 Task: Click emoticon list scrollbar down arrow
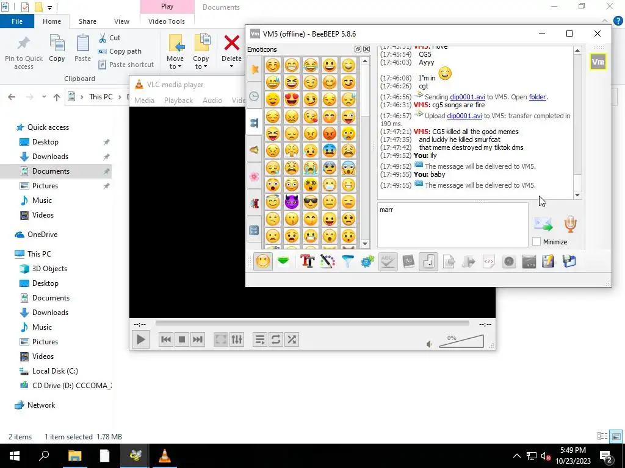pyautogui.click(x=365, y=244)
